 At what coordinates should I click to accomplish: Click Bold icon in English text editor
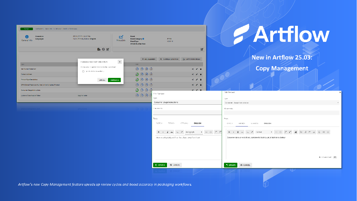(159, 132)
